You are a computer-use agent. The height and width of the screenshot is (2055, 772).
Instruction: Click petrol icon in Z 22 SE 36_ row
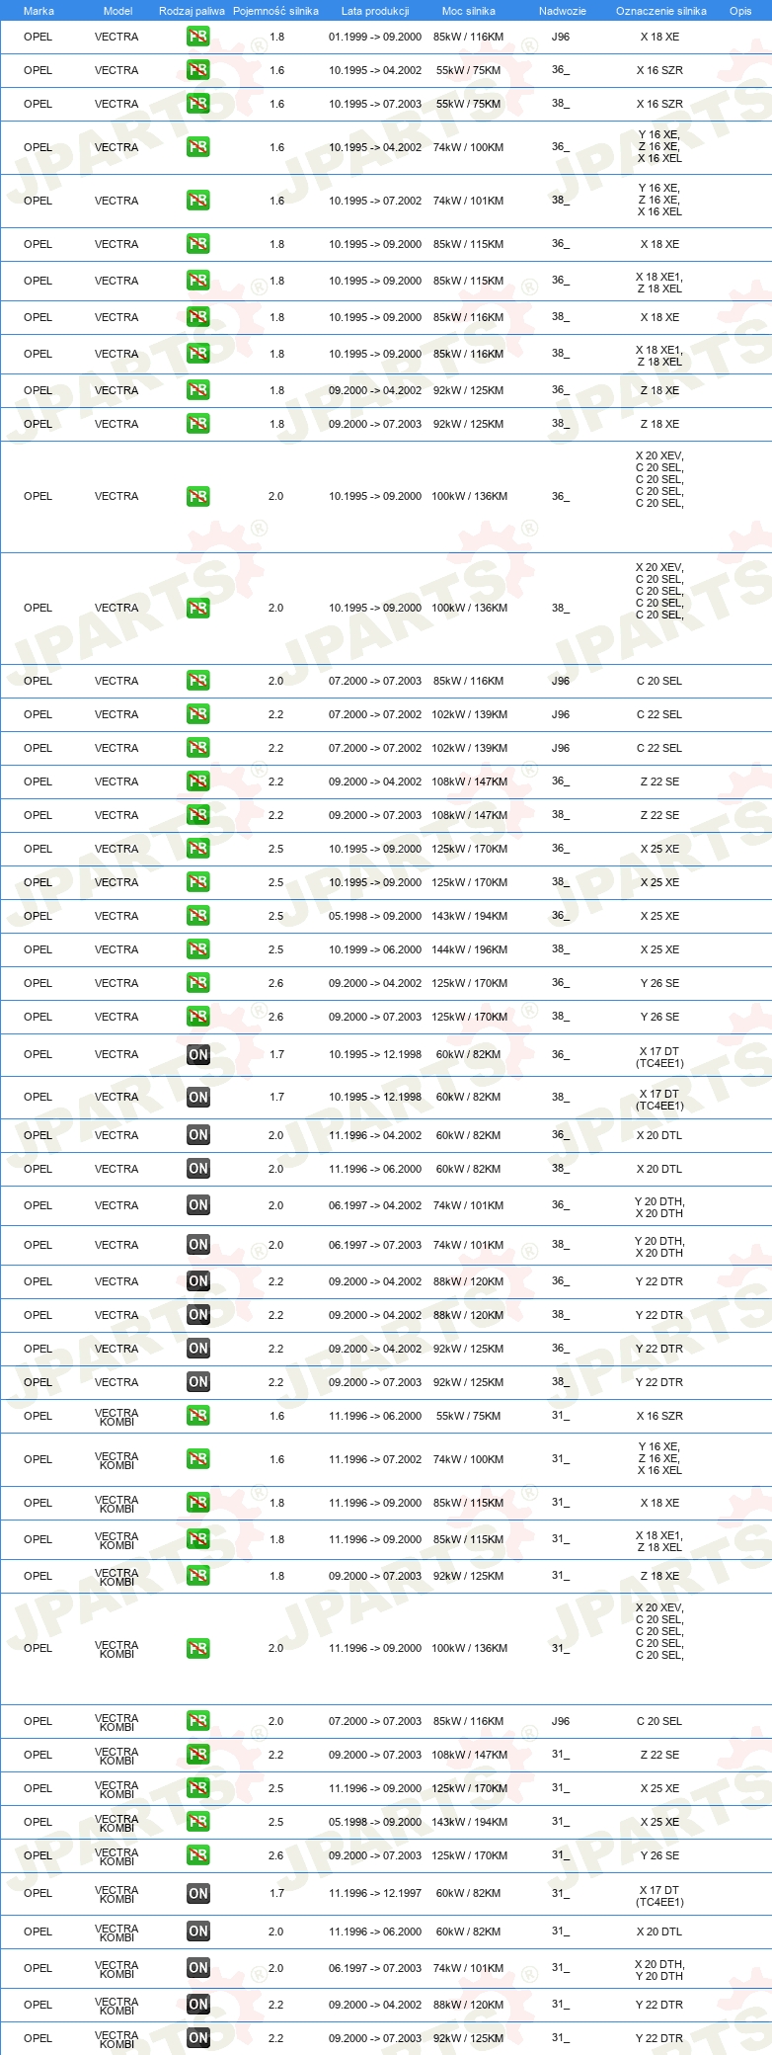[198, 781]
